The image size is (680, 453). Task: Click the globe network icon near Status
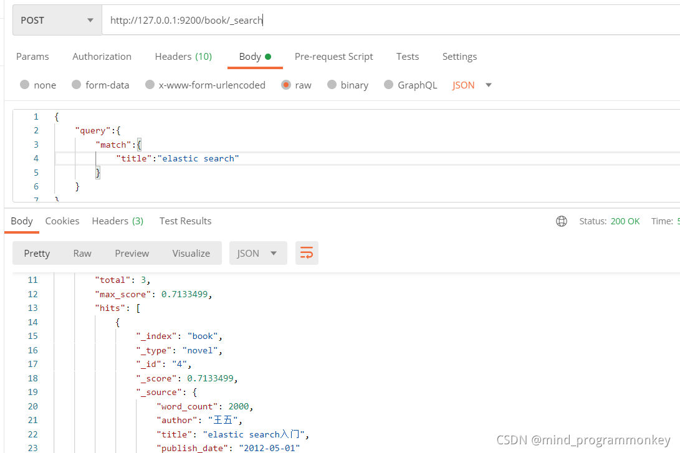[x=562, y=221]
